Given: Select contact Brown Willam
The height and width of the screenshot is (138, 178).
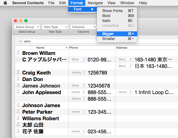Looking at the screenshot, I should (x=39, y=53).
